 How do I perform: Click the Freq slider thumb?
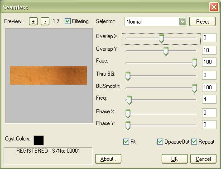tap(129, 100)
